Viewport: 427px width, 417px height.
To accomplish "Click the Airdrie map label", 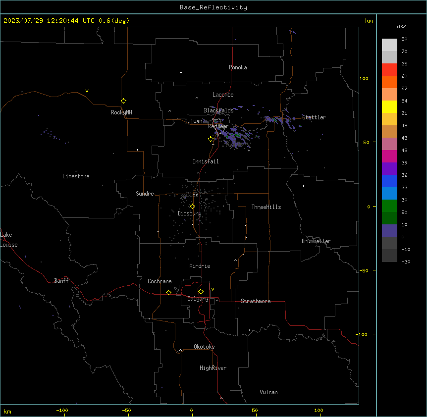I will (200, 266).
